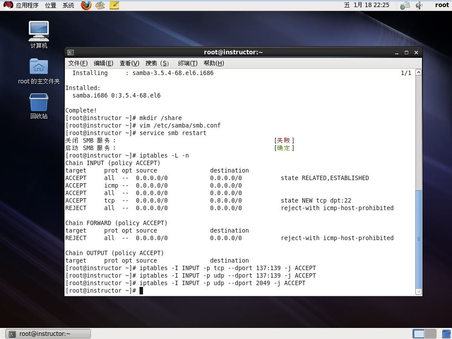Click 'Chain INPUT (policy ACCEPT)' line
The image size is (452, 339).
pos(113,163)
